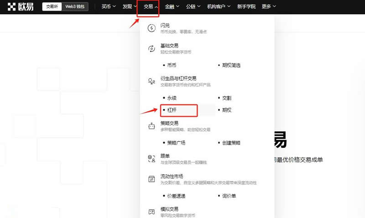This screenshot has width=365, height=218.
Task: Click the 策略交易 robot icon
Action: 151,126
